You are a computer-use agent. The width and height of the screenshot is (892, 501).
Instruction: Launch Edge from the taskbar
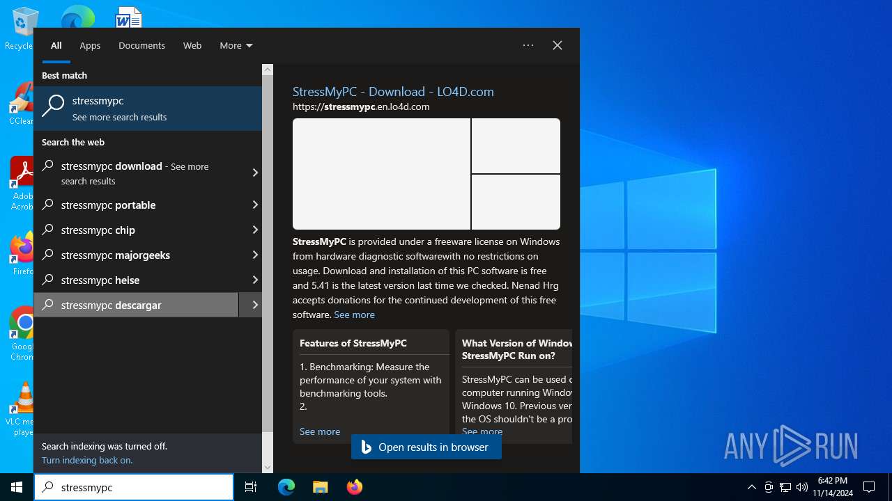coord(286,487)
